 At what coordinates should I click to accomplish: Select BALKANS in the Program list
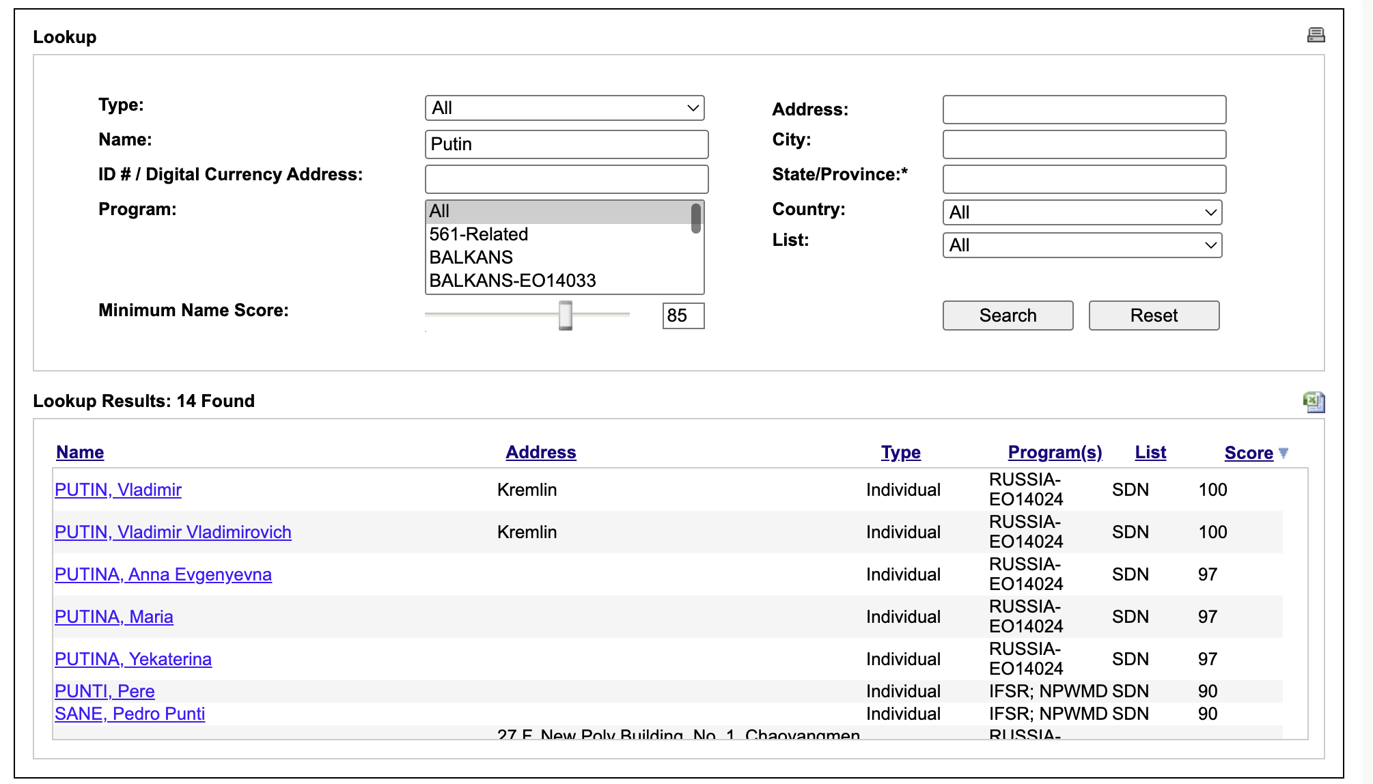click(x=471, y=257)
